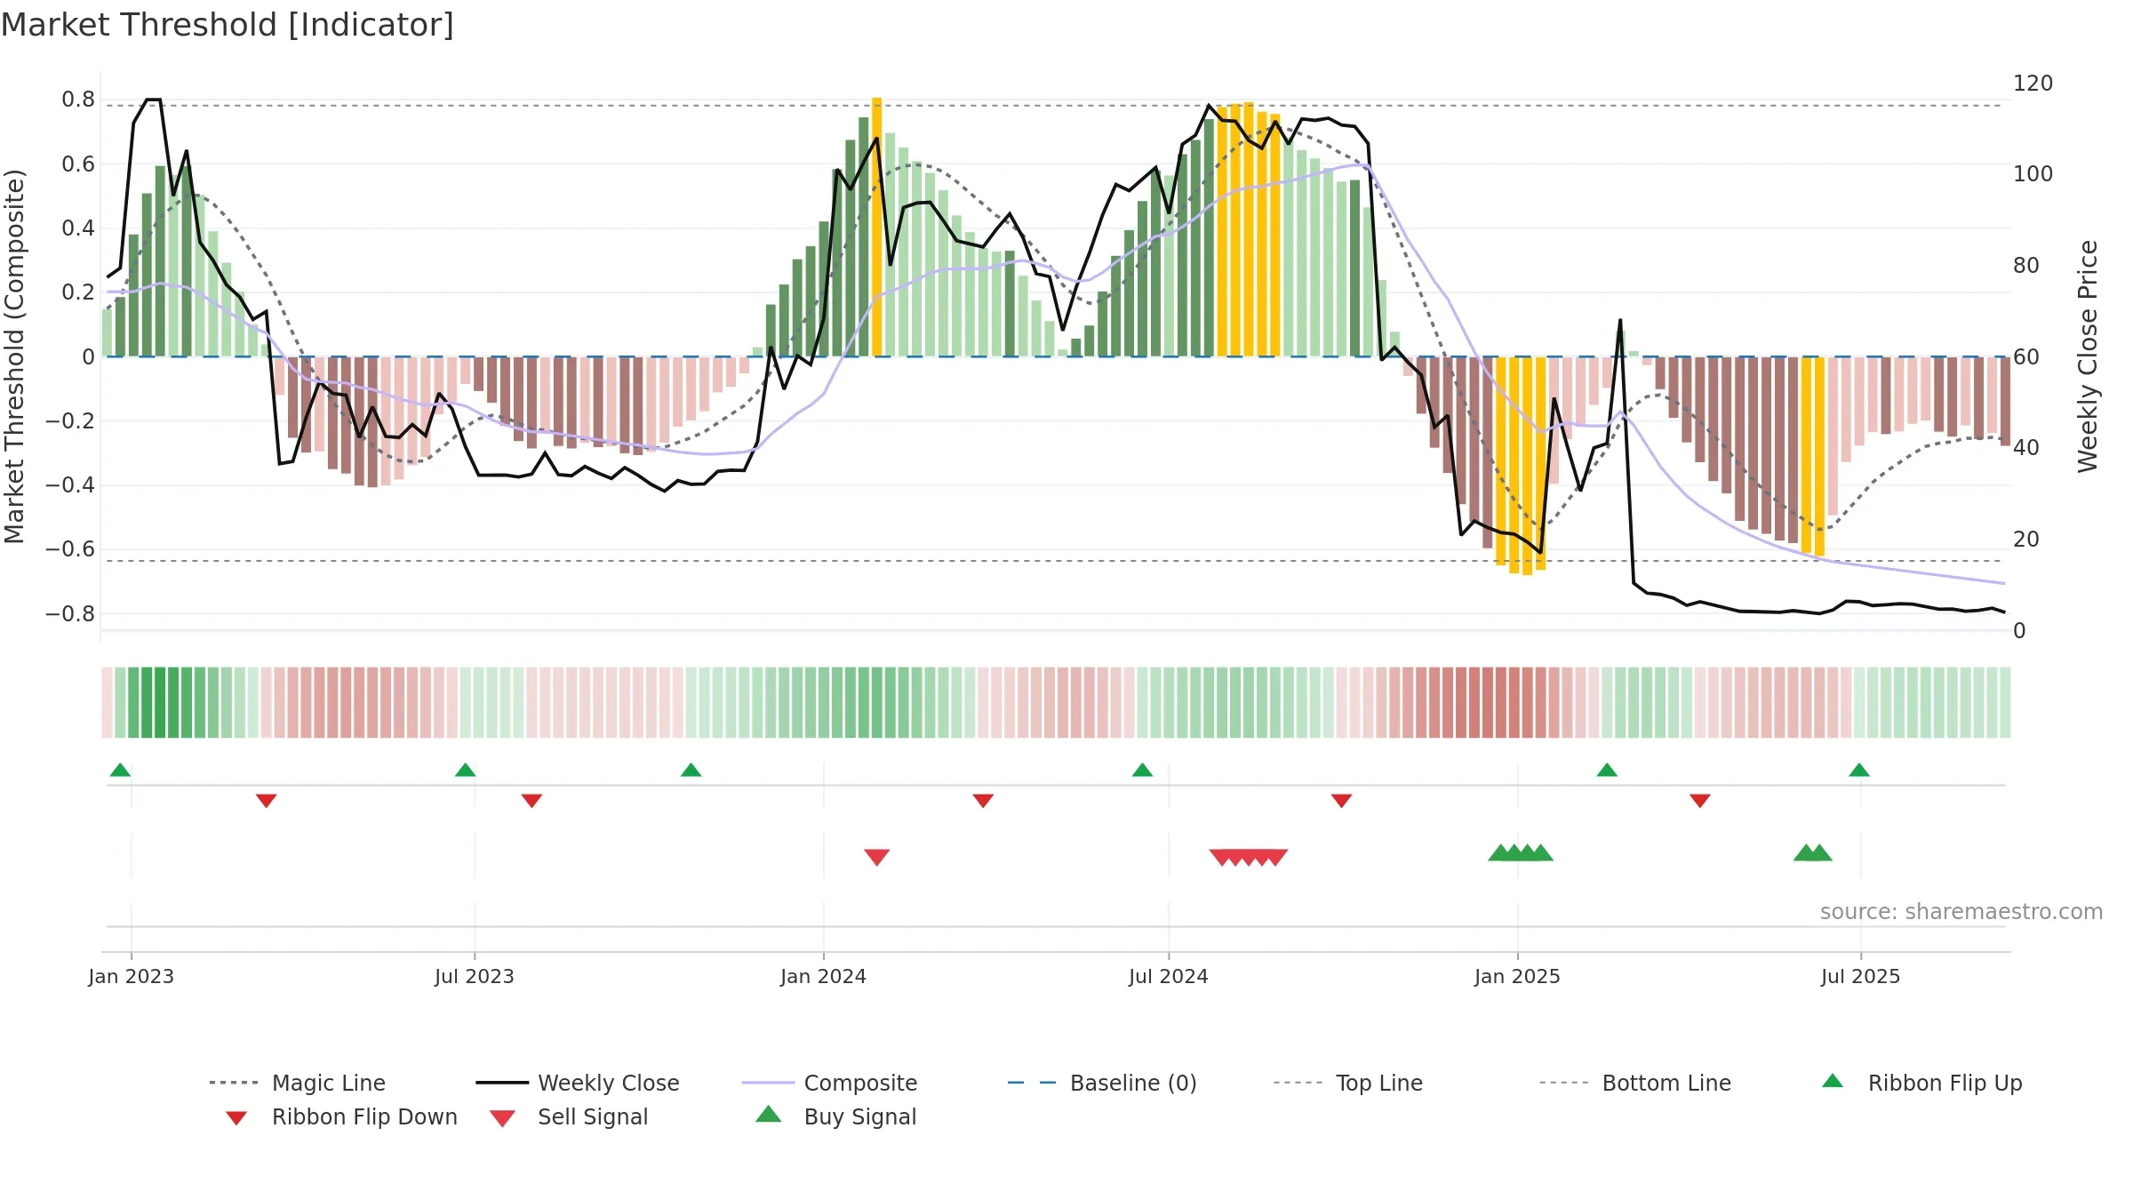The width and height of the screenshot is (2133, 1200).
Task: Click the tall yellow bar at early 2024 peak
Action: pyautogui.click(x=877, y=227)
